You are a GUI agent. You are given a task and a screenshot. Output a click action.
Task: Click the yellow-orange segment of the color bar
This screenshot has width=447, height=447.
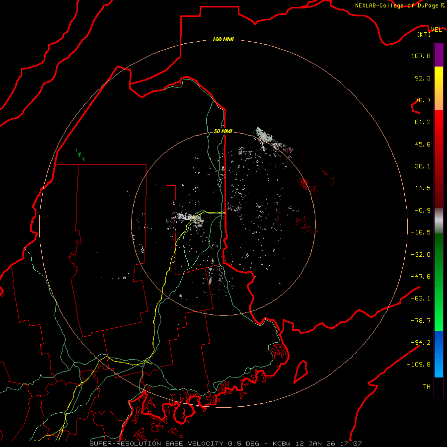(x=439, y=88)
